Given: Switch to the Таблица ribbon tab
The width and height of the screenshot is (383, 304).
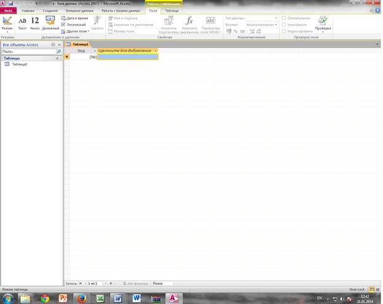Looking at the screenshot, I should pos(172,10).
